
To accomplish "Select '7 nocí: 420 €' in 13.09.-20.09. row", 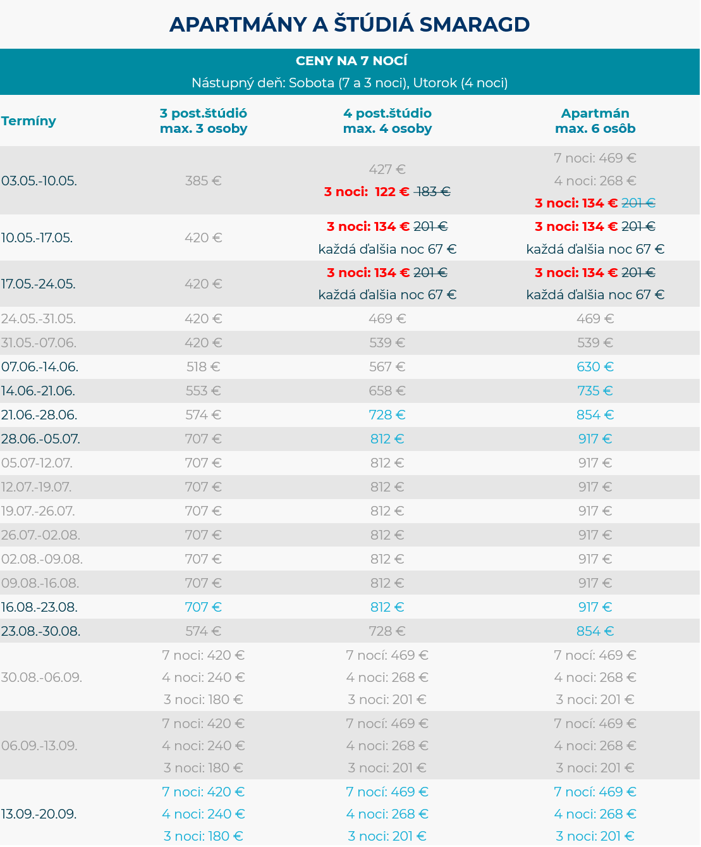I will [x=203, y=792].
